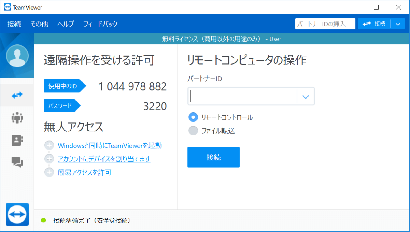Click the 接続 button in the top toolbar
The height and width of the screenshot is (232, 410).
point(374,24)
